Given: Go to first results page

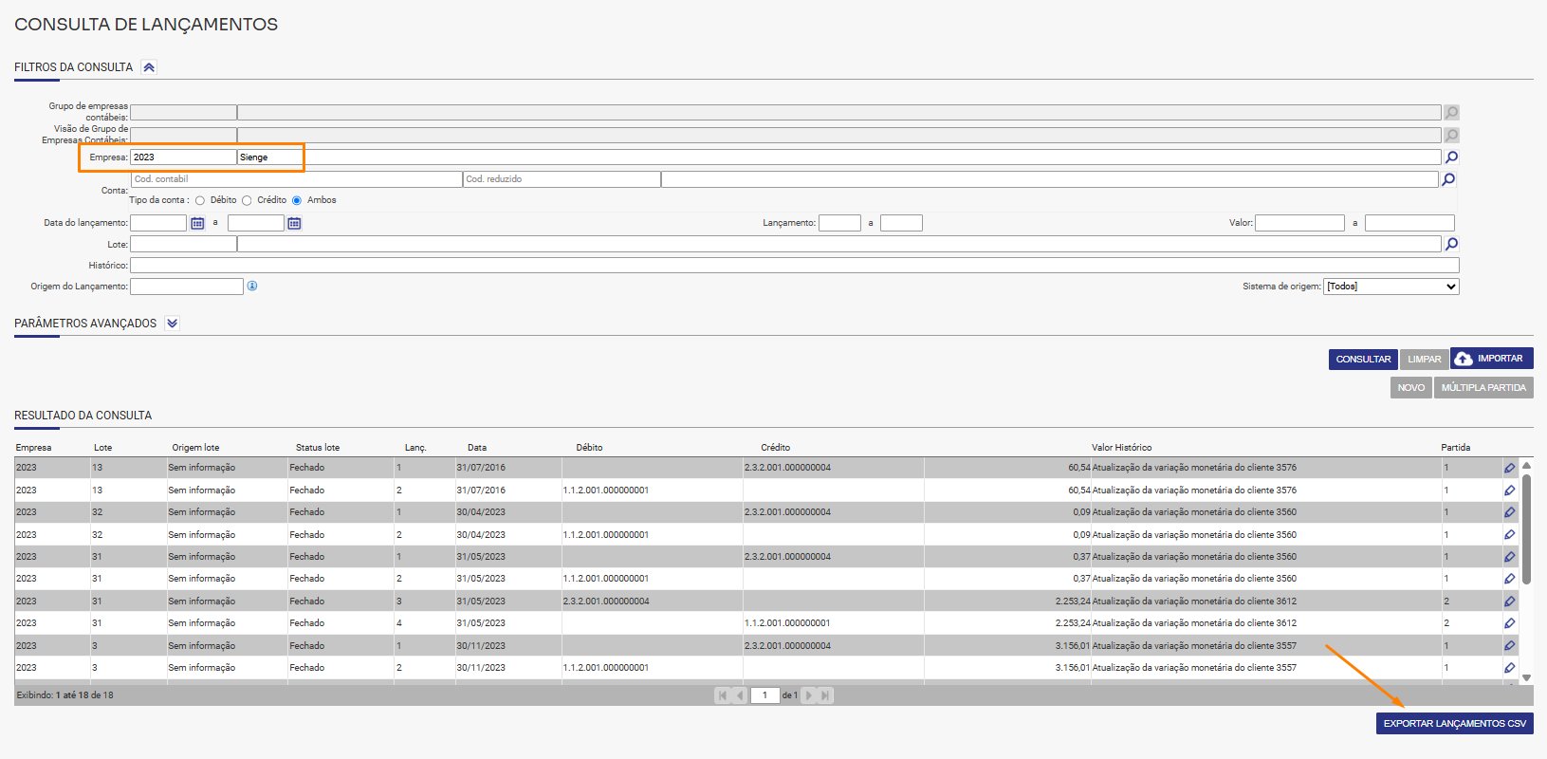Looking at the screenshot, I should click(x=723, y=695).
